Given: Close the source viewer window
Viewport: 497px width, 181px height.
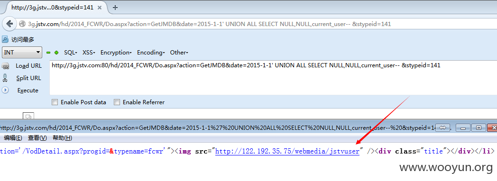Looking at the screenshot, I should click(x=492, y=128).
